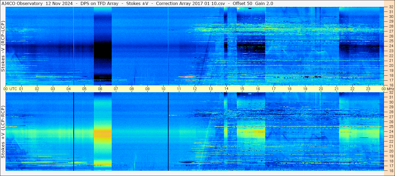Screen dimensions: 395x176
Task: Select the 19 hour time tick
Action: coord(305,89)
